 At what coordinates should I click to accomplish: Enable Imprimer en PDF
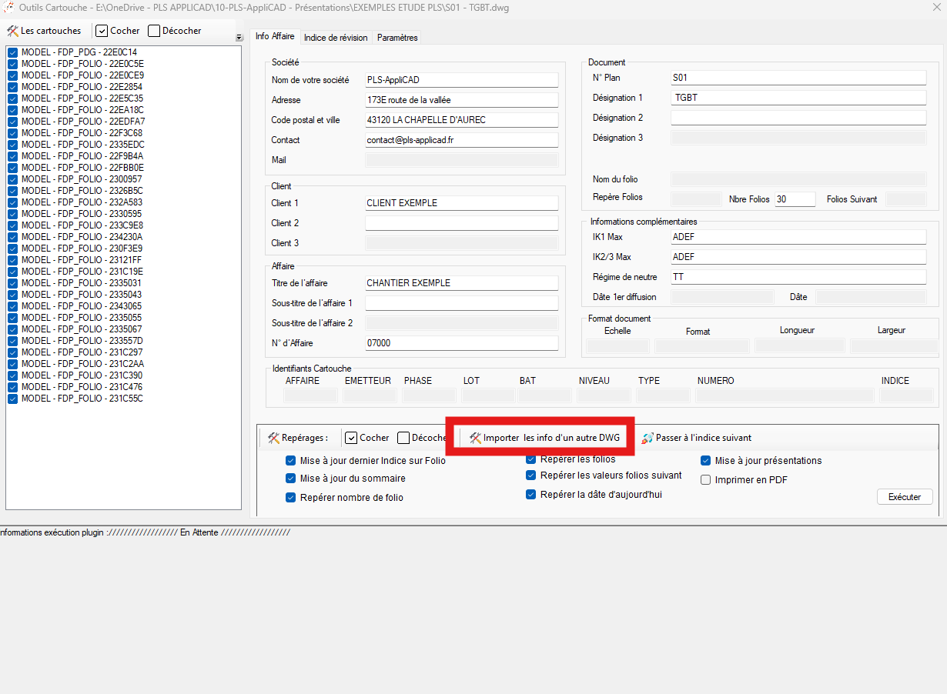[x=705, y=479]
